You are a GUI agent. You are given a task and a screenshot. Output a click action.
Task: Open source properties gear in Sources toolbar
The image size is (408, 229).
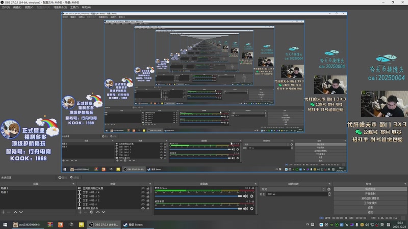[x=91, y=212]
